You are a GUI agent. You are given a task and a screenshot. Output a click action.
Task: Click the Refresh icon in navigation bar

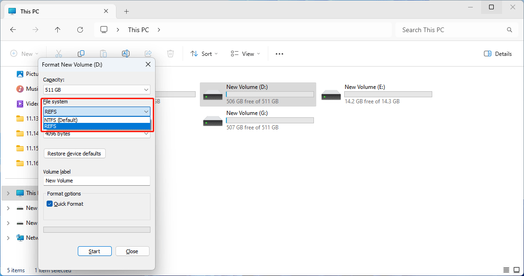(80, 30)
